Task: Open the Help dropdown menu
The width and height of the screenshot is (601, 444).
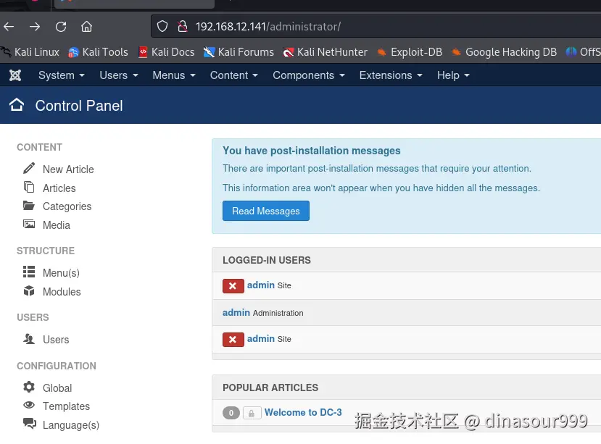Action: coord(453,75)
